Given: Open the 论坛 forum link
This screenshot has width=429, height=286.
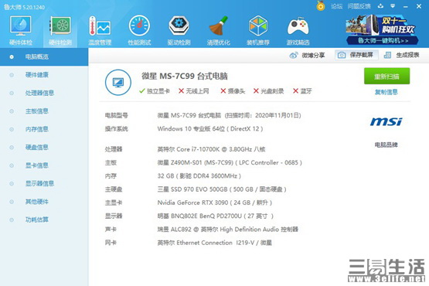Looking at the screenshot, I should (336, 6).
